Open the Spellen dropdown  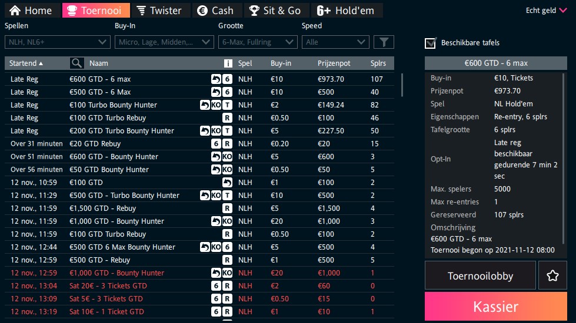click(57, 42)
